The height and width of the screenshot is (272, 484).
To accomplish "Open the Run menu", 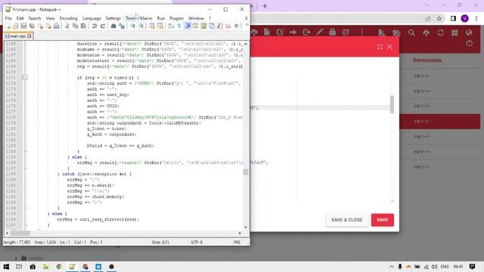I will pyautogui.click(x=161, y=18).
